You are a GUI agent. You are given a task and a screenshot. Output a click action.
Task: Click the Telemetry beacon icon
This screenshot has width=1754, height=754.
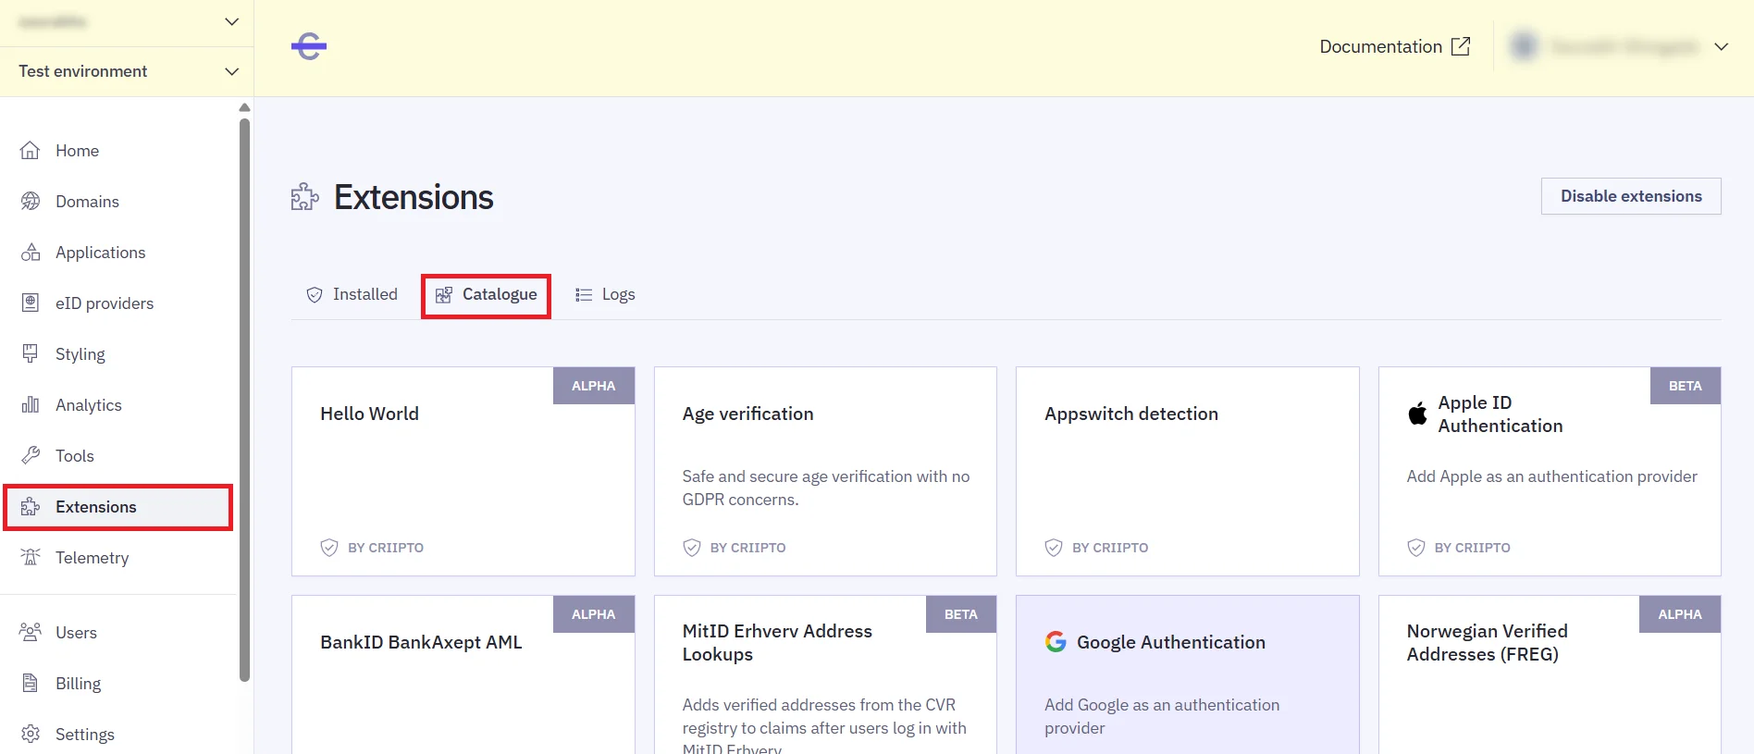[x=31, y=558]
